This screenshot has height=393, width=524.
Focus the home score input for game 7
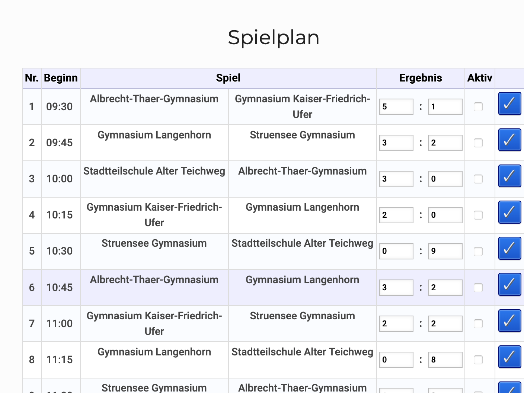[x=396, y=324]
